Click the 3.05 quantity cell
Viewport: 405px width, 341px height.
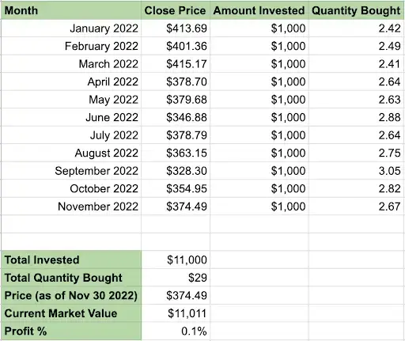pos(356,171)
